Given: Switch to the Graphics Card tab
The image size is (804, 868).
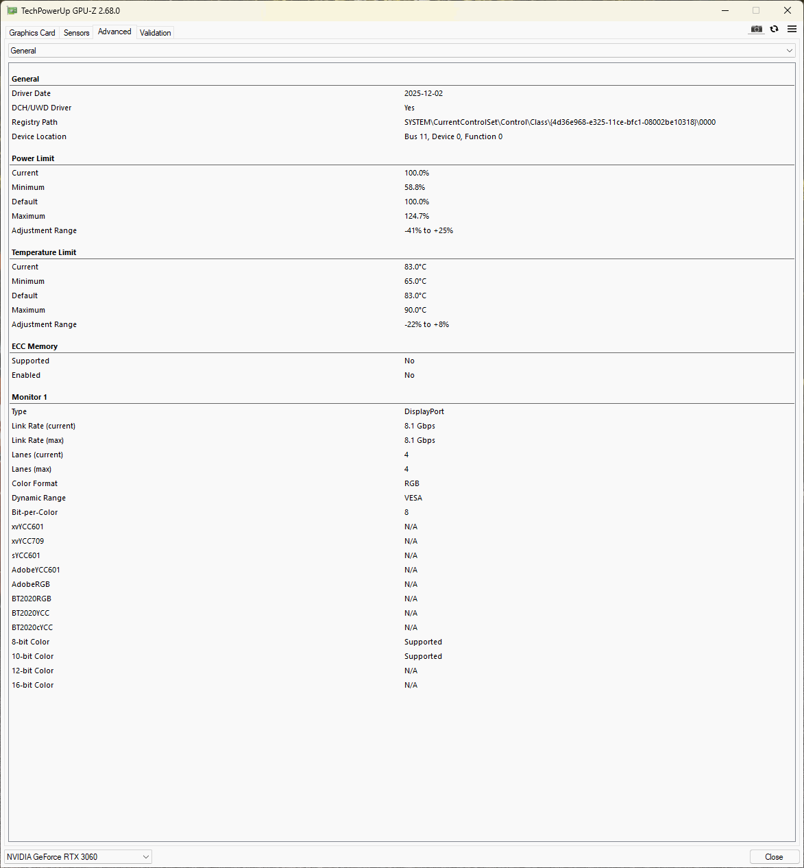Looking at the screenshot, I should (x=32, y=33).
